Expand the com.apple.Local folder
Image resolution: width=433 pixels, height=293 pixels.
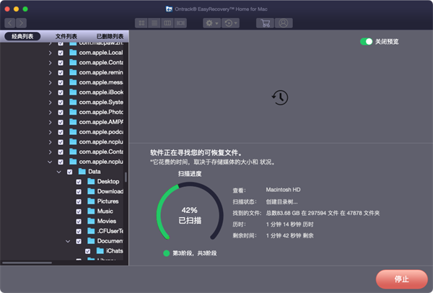coord(50,53)
